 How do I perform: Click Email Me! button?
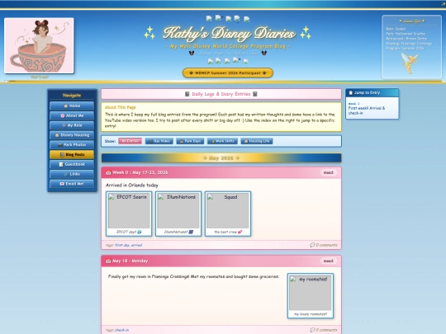tap(72, 184)
